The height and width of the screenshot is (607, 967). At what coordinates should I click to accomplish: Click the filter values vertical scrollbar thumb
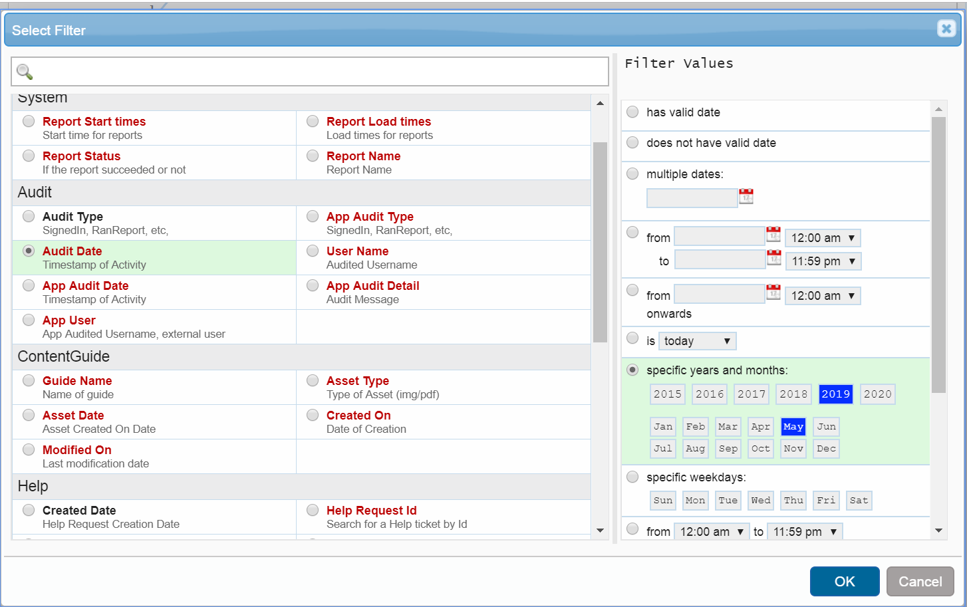click(x=938, y=253)
